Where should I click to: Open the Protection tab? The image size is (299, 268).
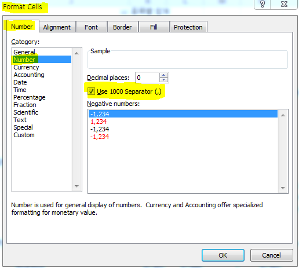pos(188,27)
